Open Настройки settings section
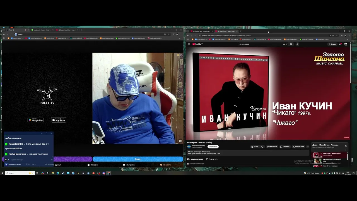Image resolution: width=357 pixels, height=201 pixels. tap(129, 165)
